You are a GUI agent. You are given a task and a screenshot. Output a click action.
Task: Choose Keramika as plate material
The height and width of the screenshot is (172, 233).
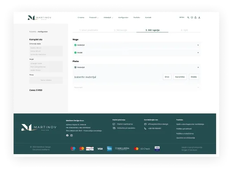[180, 77]
